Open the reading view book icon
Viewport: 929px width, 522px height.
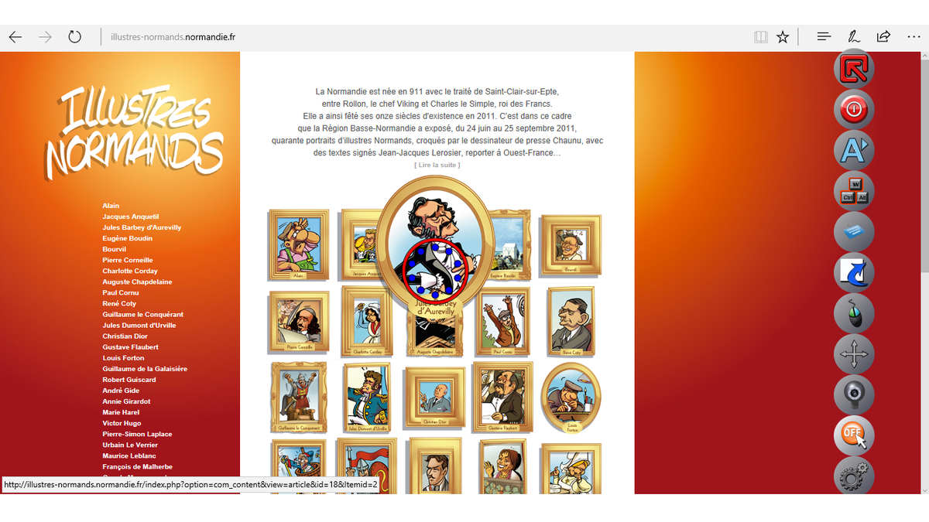tap(761, 36)
